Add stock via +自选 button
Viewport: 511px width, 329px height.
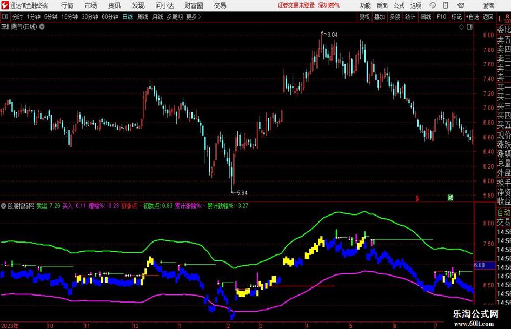tap(472, 17)
